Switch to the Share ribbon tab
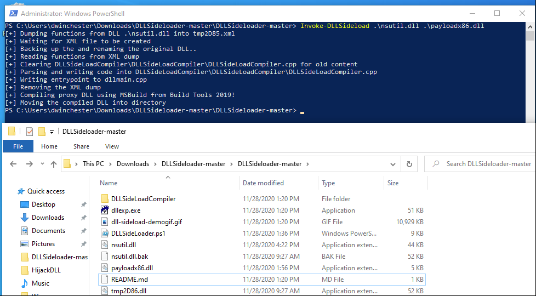The height and width of the screenshot is (296, 536). [x=81, y=146]
